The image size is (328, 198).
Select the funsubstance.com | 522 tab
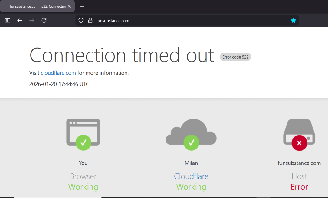[x=38, y=6]
